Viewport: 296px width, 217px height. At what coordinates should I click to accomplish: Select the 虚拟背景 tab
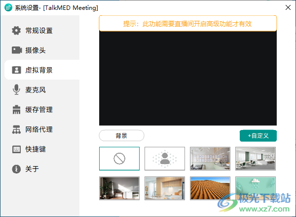pyautogui.click(x=42, y=70)
